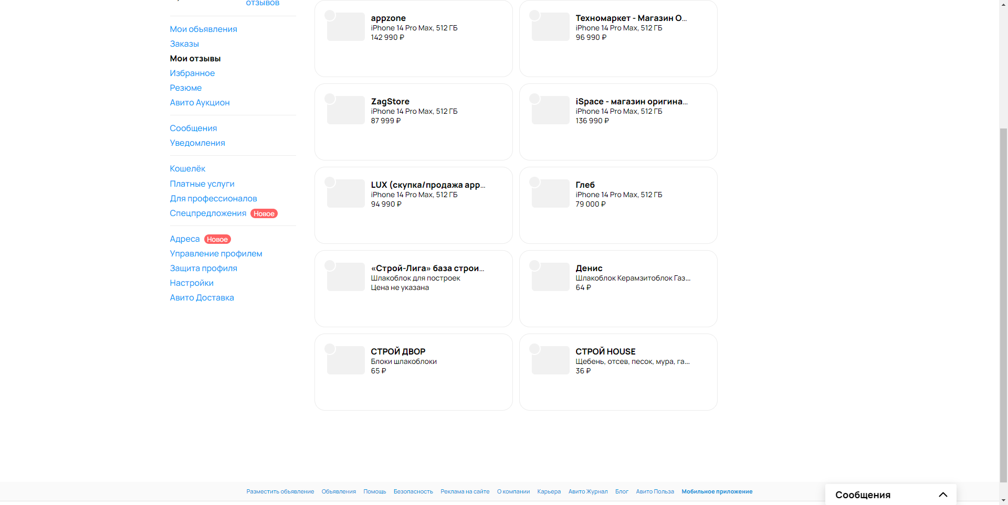Click the seller name Денис
1008x505 pixels.
coord(589,268)
